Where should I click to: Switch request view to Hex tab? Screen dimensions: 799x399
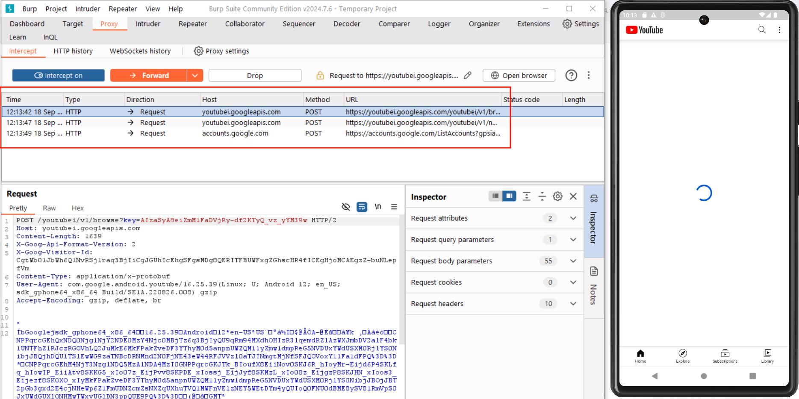click(77, 208)
